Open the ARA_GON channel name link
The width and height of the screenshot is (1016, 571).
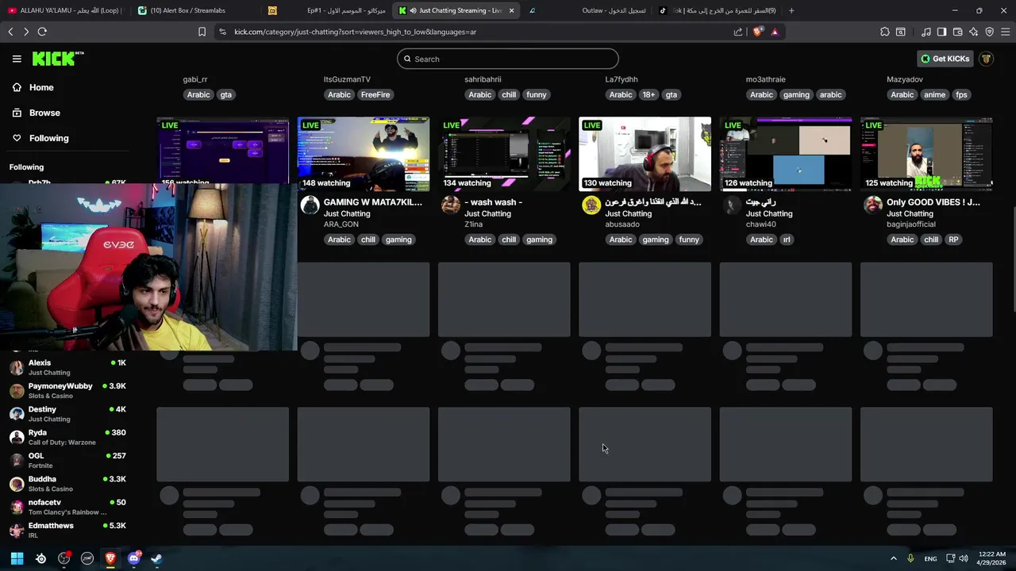(341, 224)
